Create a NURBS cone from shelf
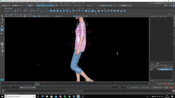 click(x=61, y=11)
